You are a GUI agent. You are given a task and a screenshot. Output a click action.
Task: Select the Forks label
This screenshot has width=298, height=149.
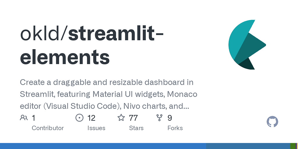tap(175, 128)
